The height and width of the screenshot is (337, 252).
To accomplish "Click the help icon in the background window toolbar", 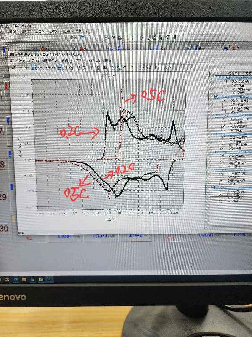I will point(175,37).
